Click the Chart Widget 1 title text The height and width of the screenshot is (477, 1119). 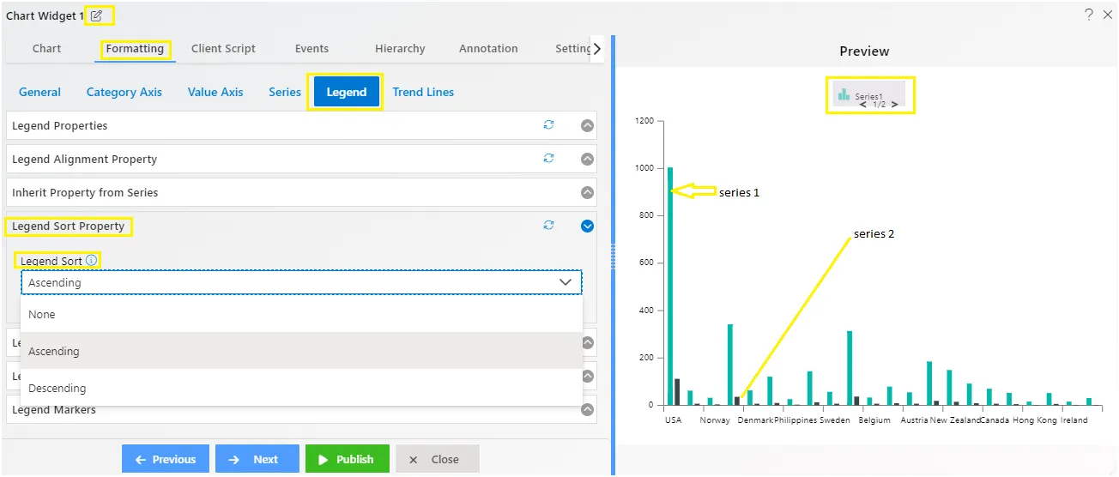click(x=45, y=15)
